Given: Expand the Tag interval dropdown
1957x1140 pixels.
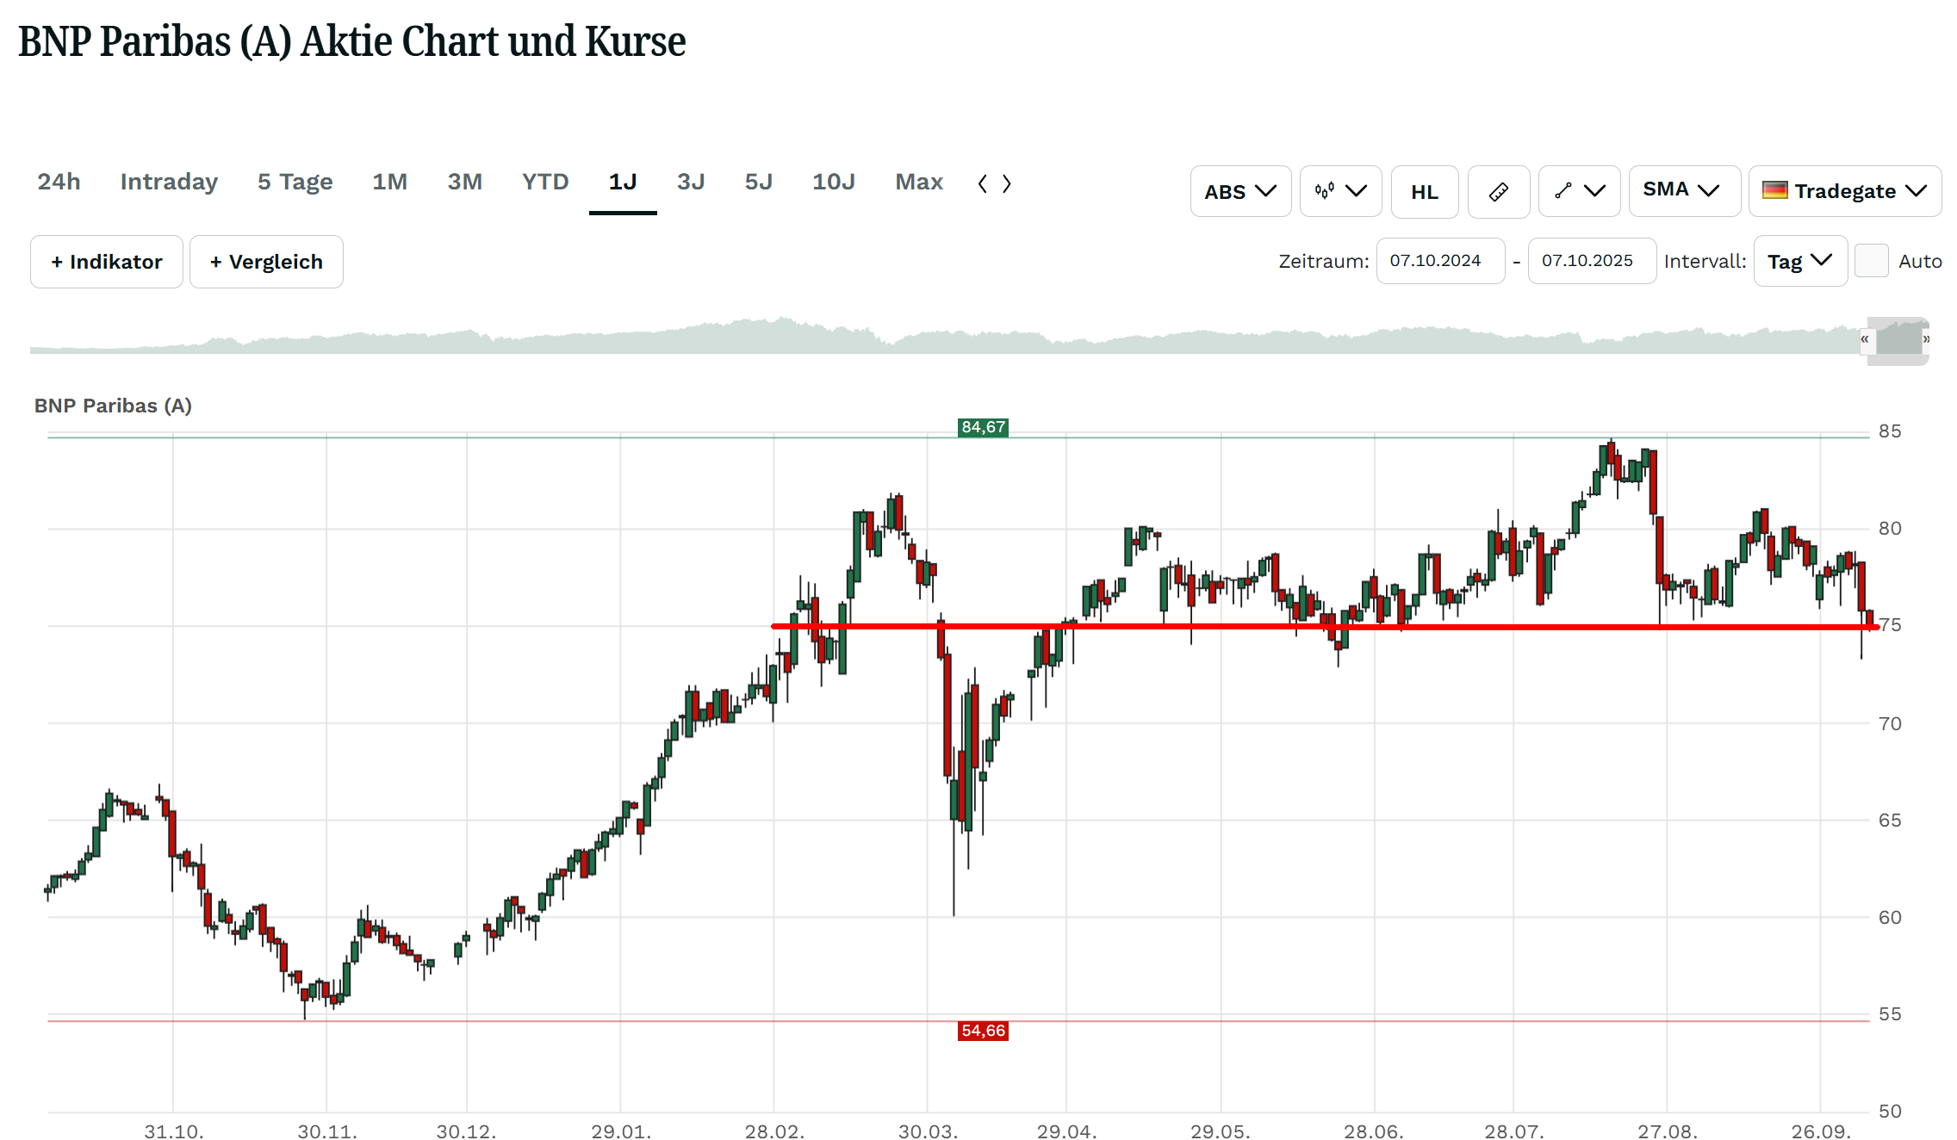Looking at the screenshot, I should (x=1799, y=261).
